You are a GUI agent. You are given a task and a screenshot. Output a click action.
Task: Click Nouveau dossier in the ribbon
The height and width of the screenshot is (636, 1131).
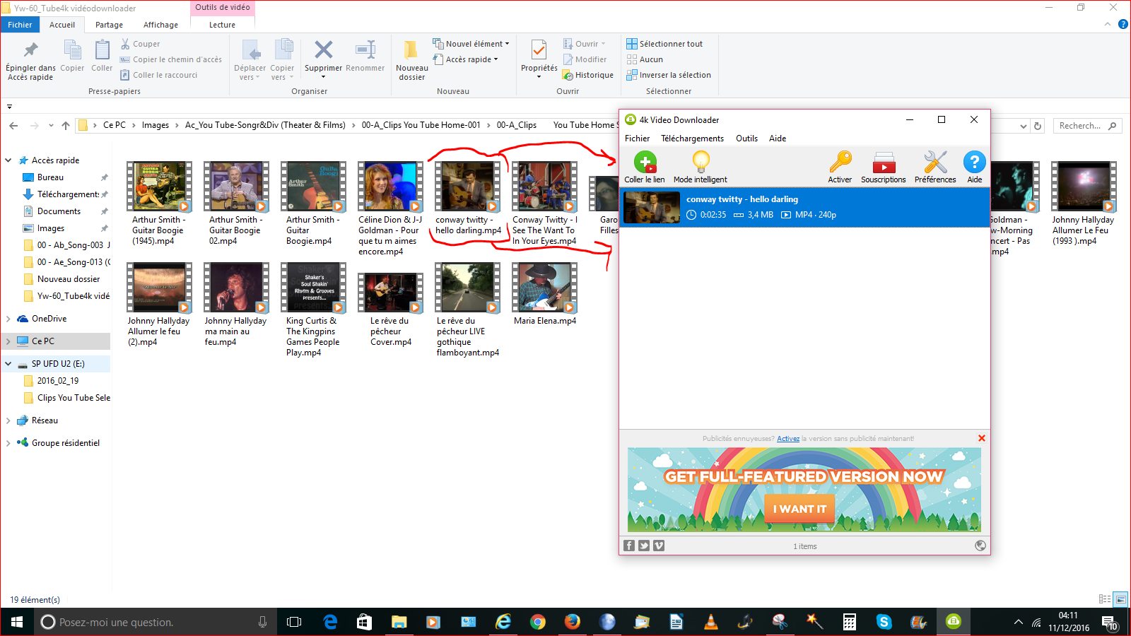412,61
